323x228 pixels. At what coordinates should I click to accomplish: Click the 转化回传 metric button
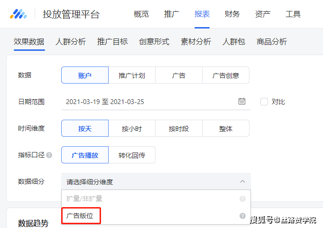click(132, 155)
